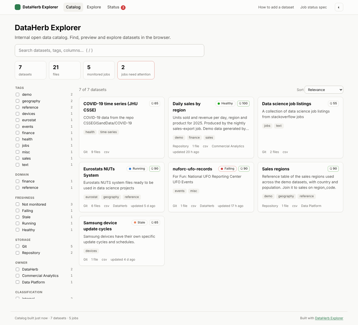Click the Stale status pill on Samsung card

coord(139,223)
